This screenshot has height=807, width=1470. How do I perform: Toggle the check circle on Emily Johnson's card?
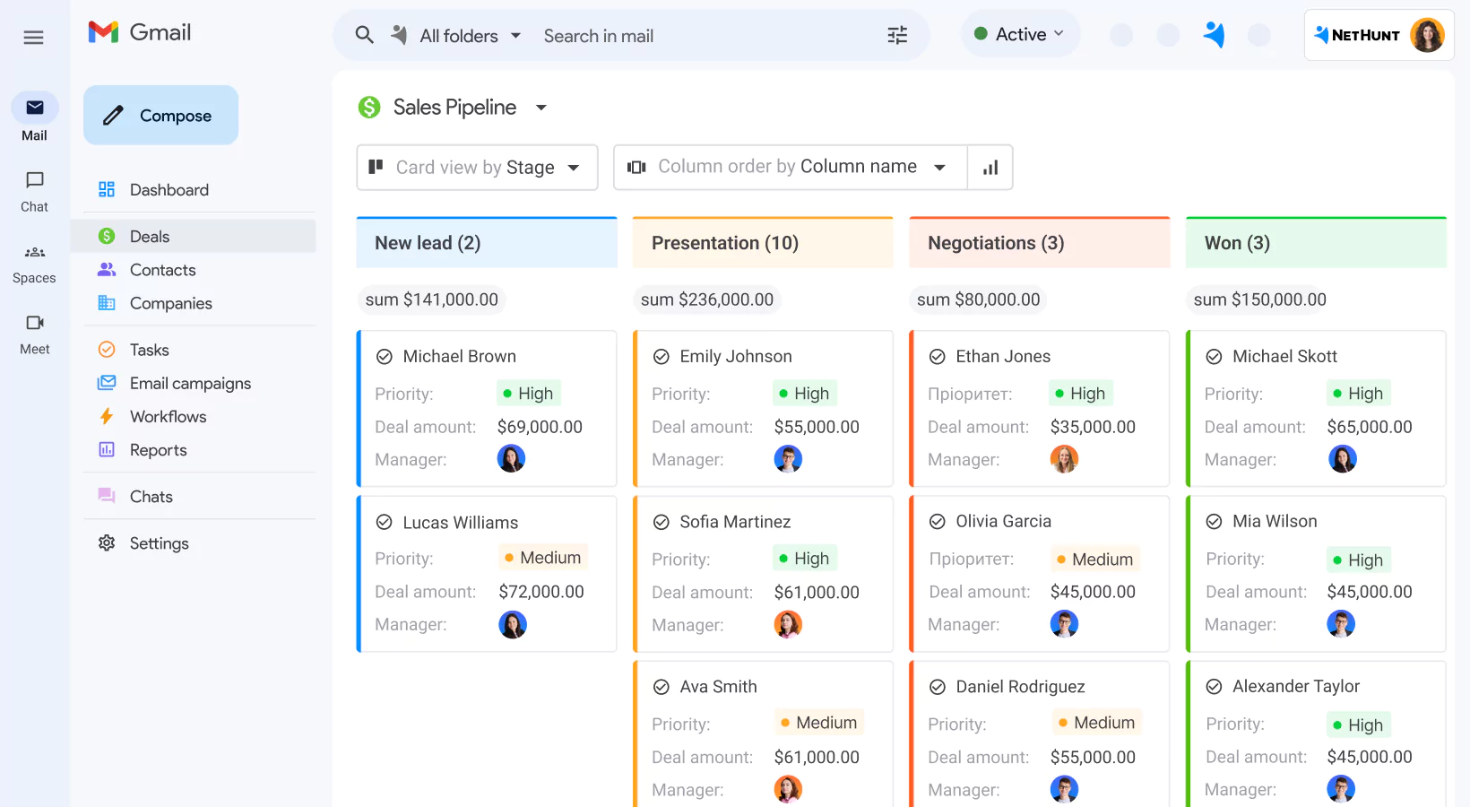pos(661,356)
